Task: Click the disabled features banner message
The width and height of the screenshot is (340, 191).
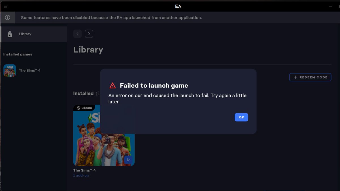Action: point(111,18)
